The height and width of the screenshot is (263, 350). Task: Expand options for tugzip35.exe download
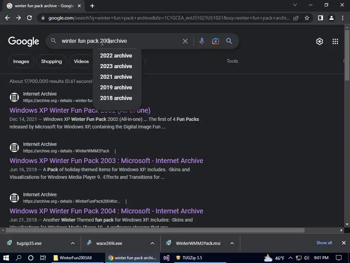pyautogui.click(x=73, y=243)
